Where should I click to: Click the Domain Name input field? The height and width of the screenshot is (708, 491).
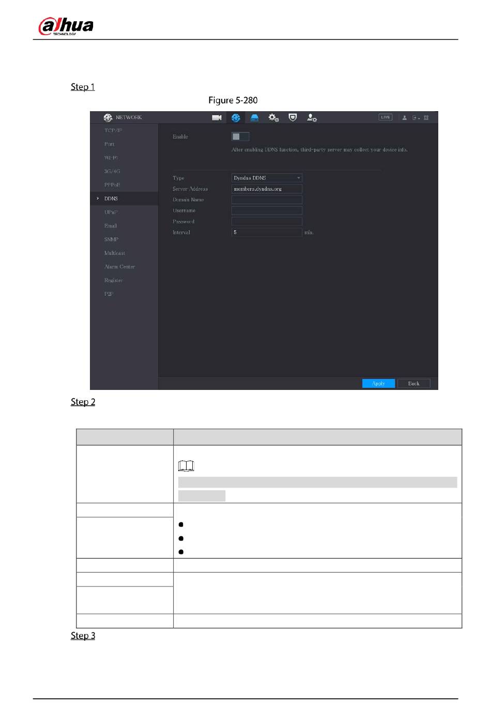pyautogui.click(x=267, y=200)
